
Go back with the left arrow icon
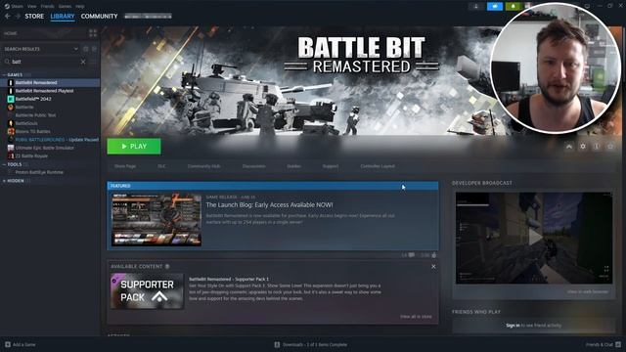8,17
